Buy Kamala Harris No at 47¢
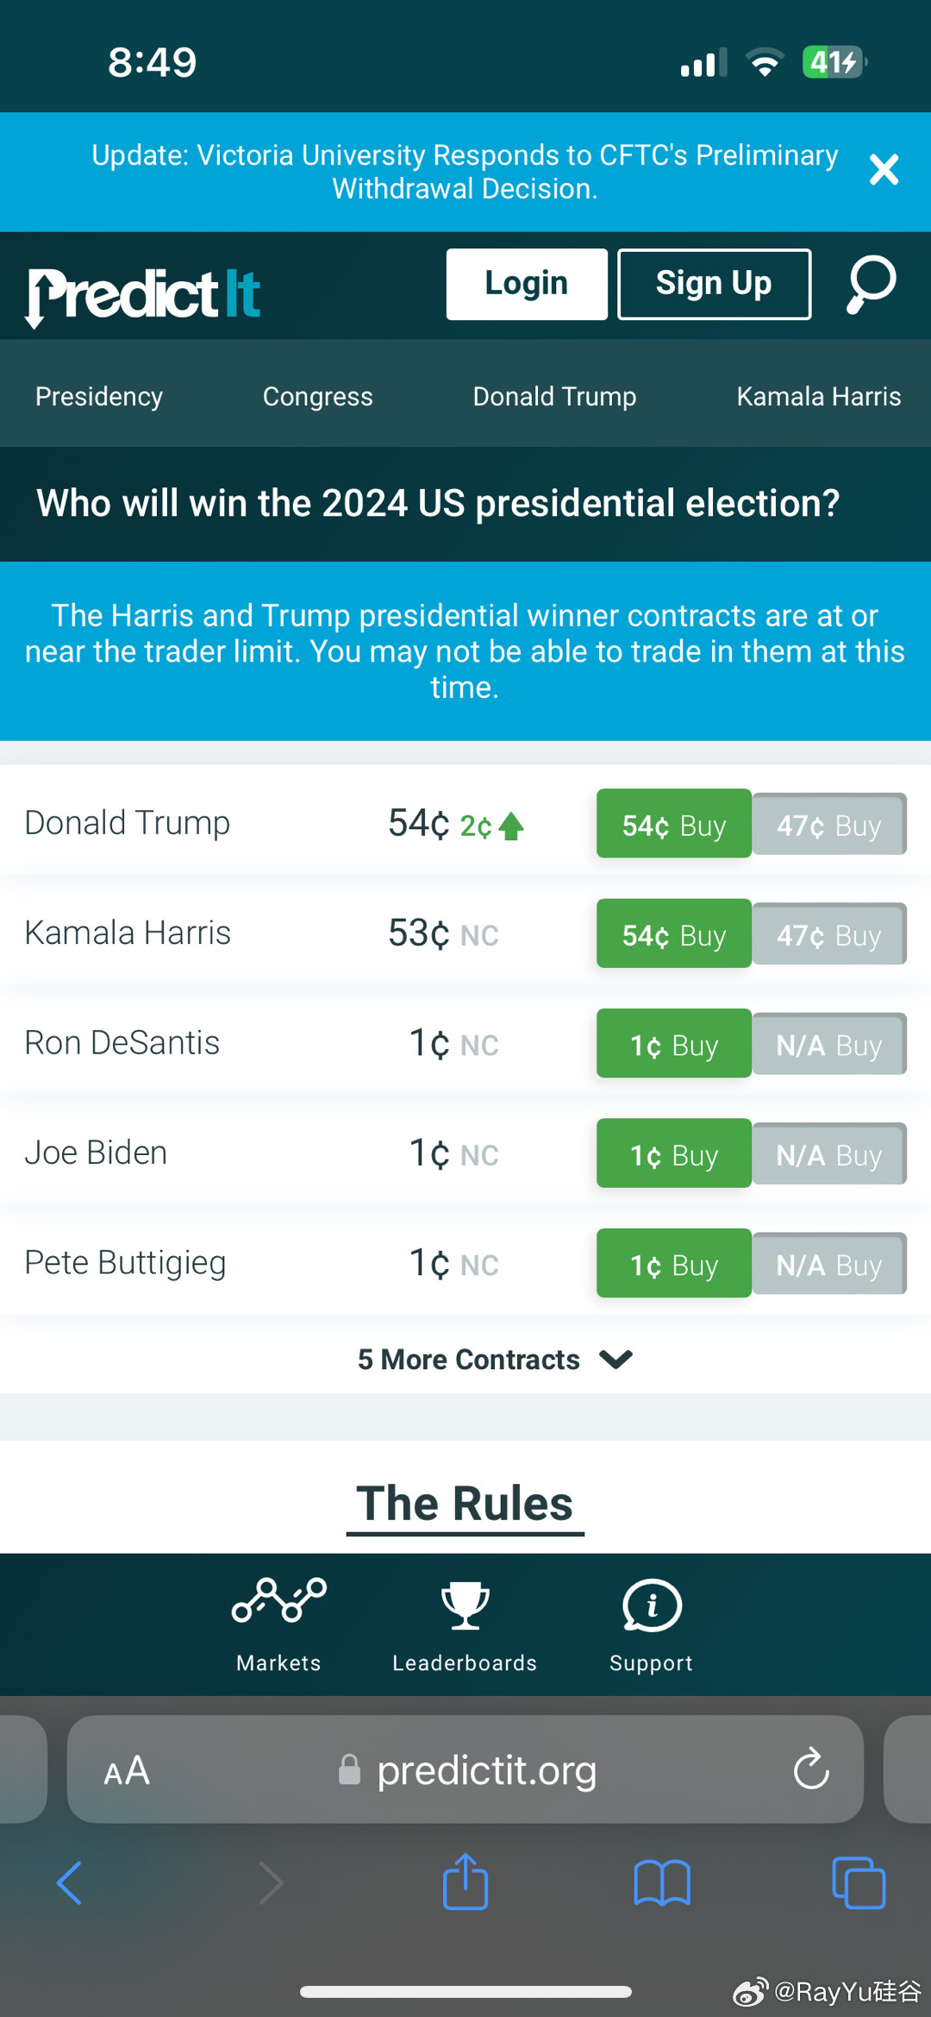Image resolution: width=931 pixels, height=2017 pixels. [828, 934]
